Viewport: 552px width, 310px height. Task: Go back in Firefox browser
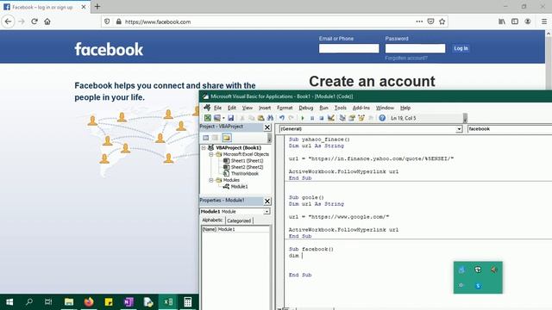pos(8,22)
